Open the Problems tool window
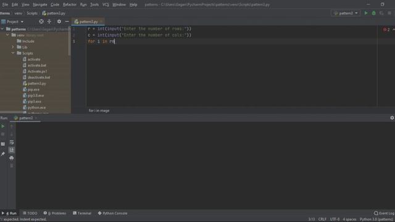Image resolution: width=395 pixels, height=222 pixels. pos(55,213)
